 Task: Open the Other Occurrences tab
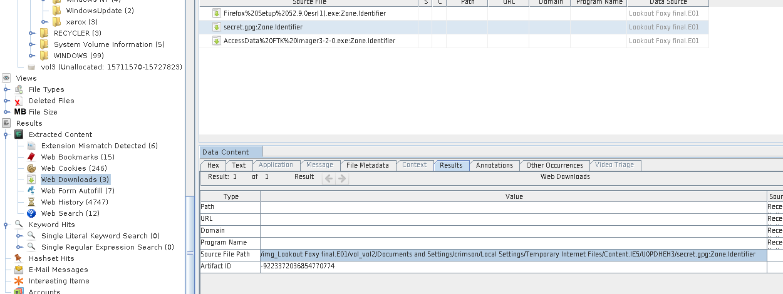(x=554, y=165)
